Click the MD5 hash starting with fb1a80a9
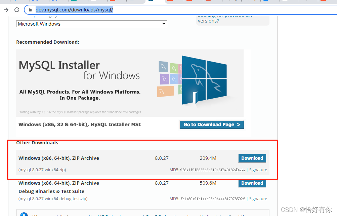337x216 pixels. (213, 199)
